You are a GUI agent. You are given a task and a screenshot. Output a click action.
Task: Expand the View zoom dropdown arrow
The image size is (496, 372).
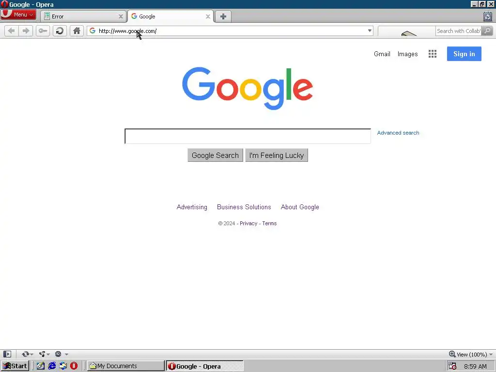point(491,355)
